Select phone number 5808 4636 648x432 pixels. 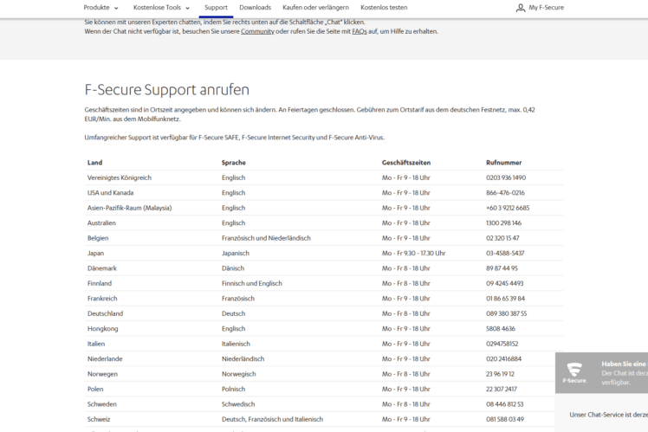(x=501, y=329)
